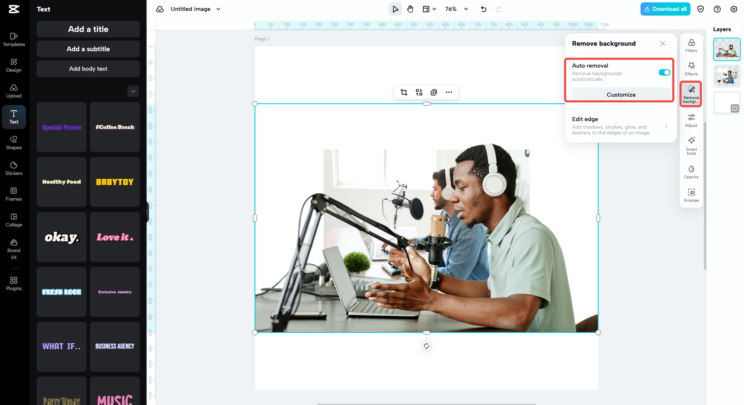The image size is (744, 405).
Task: Disable the Auto removal toggle
Action: click(x=664, y=73)
